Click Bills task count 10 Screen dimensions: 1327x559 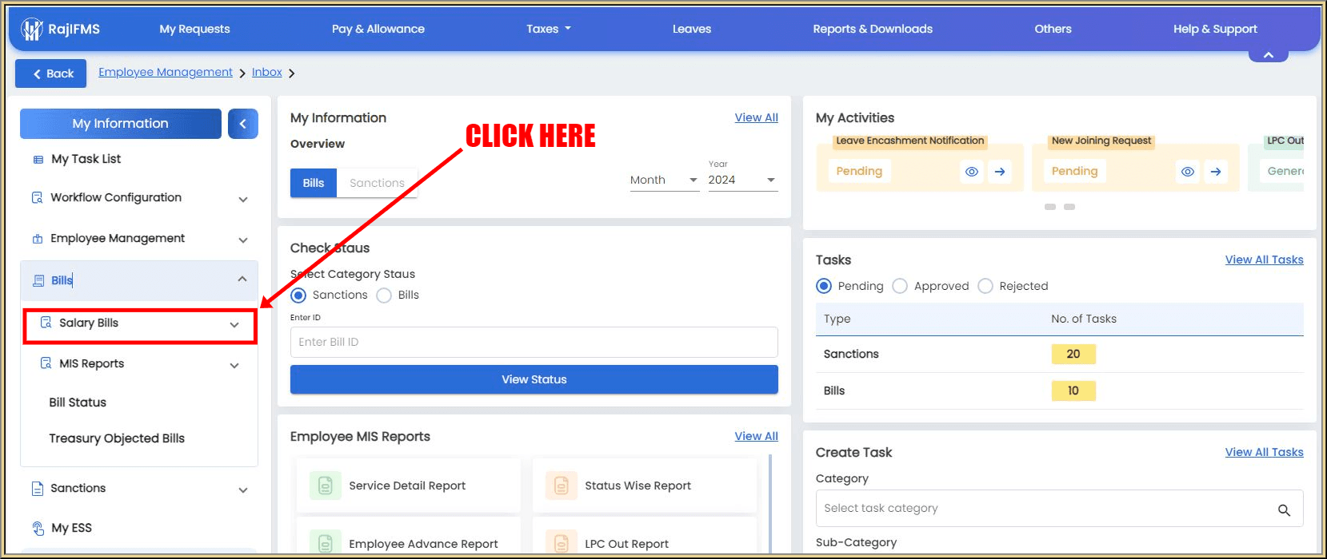(1073, 391)
